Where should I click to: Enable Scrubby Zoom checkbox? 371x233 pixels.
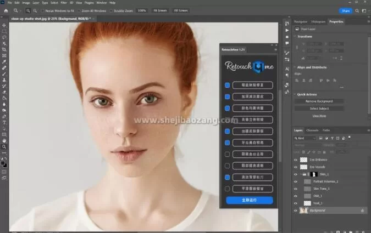click(112, 10)
